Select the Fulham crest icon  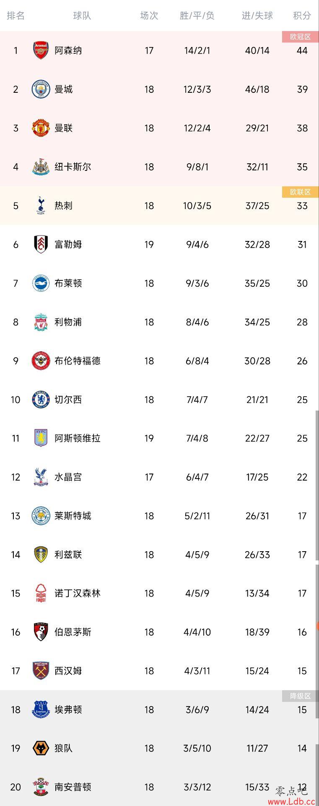pos(41,244)
